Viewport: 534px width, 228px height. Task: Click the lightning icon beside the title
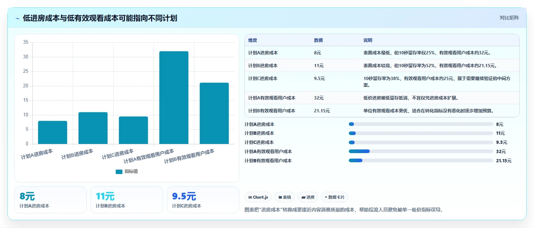pos(18,18)
